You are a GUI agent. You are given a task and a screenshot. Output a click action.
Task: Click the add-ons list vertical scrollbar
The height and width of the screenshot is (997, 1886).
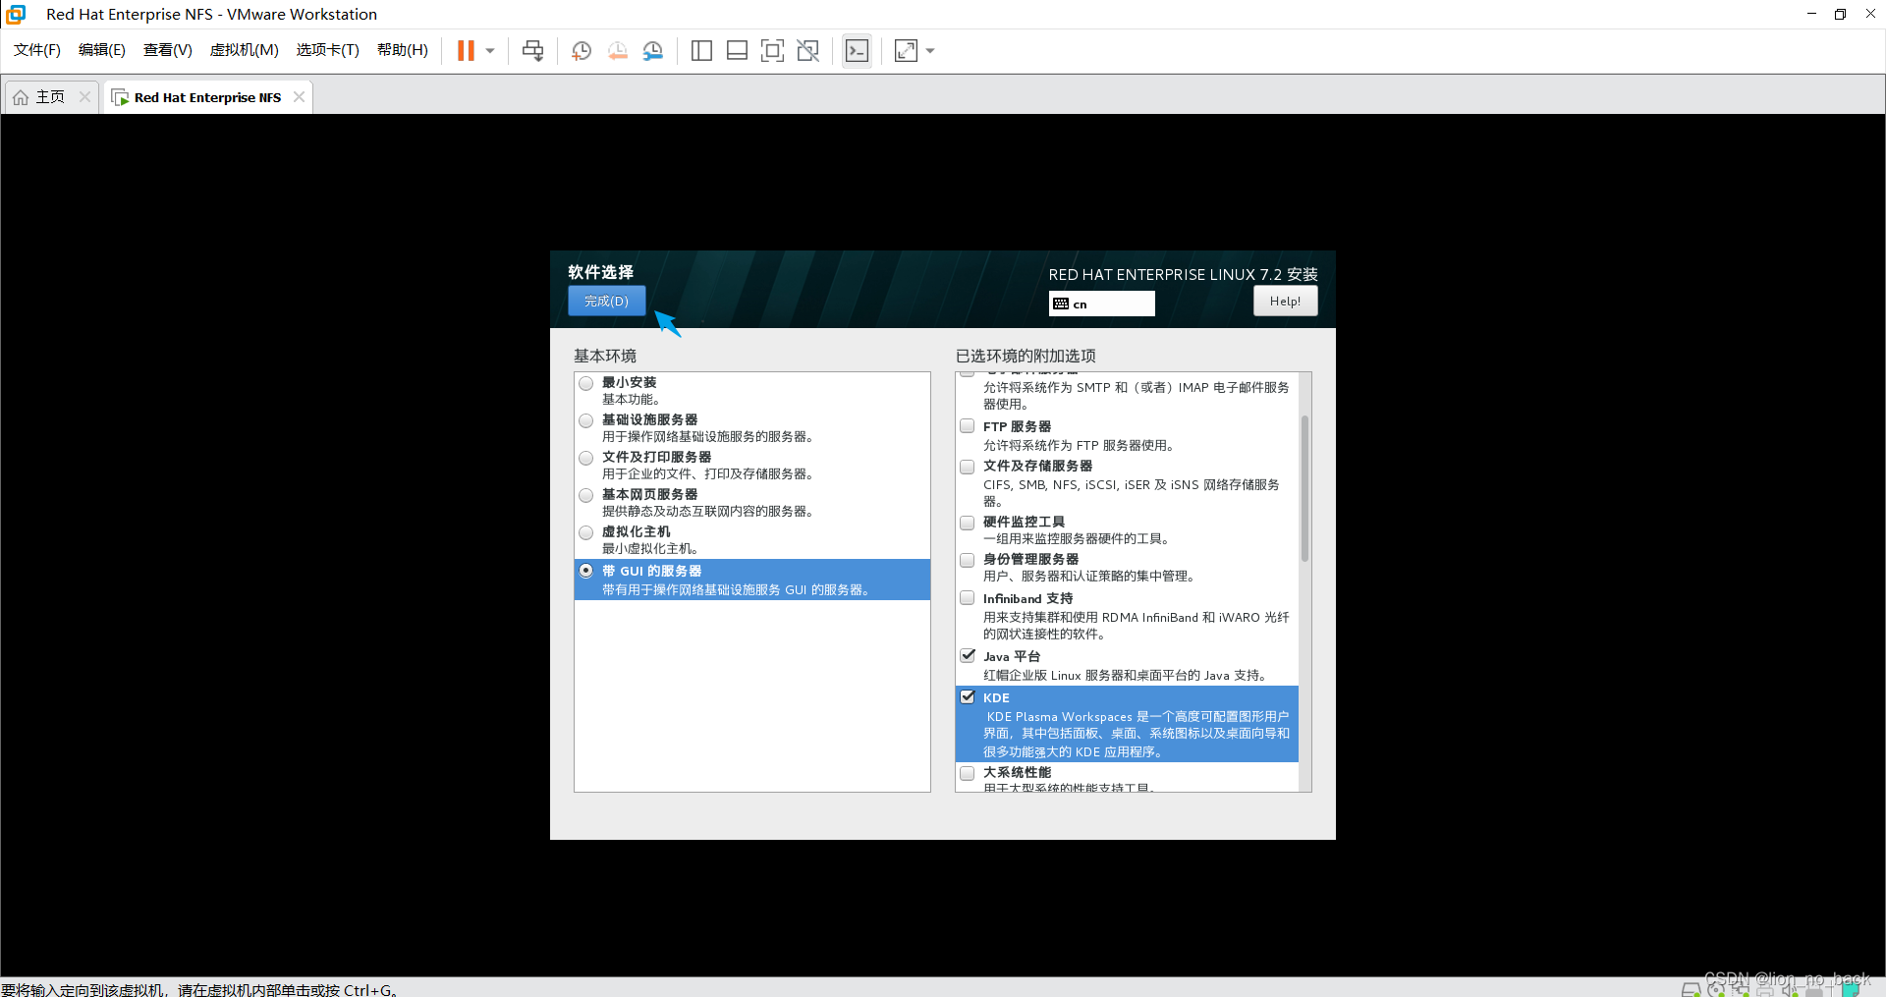1304,488
